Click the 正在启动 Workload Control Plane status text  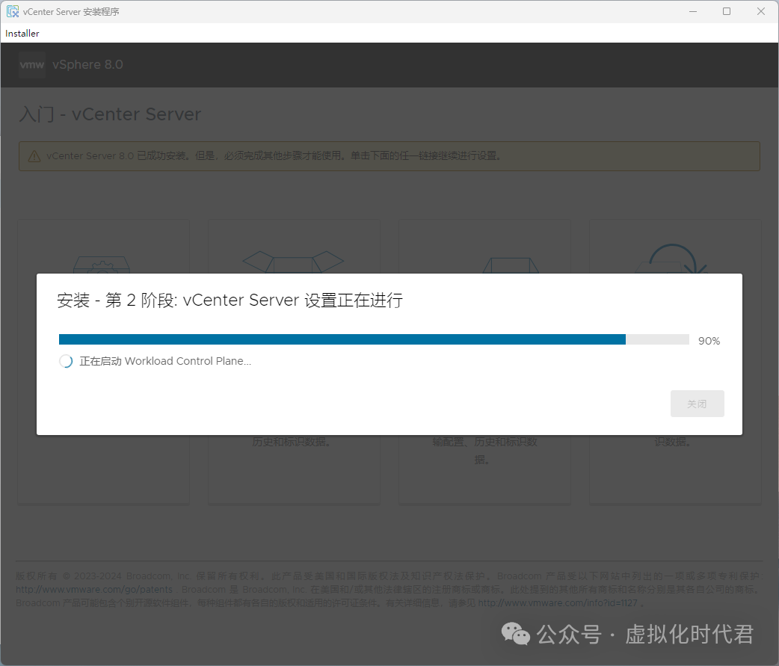(165, 361)
